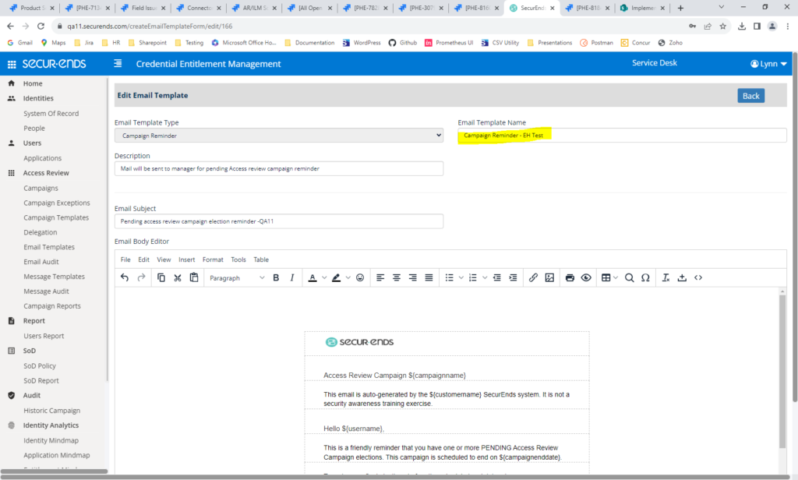Screen dimensions: 798x480
Task: Click the redo arrow in editor toolbar
Action: point(142,277)
